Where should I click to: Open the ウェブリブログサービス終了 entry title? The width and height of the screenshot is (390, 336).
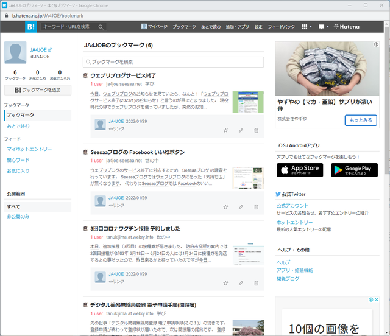click(123, 75)
